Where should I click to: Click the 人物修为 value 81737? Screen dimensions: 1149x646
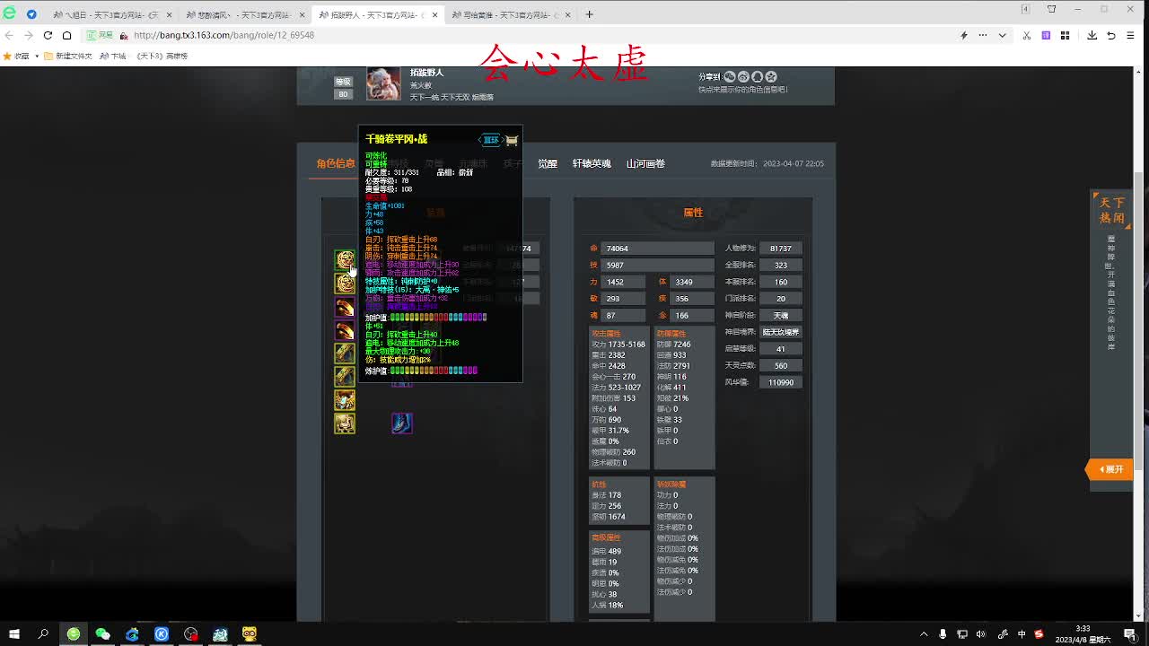click(x=780, y=249)
